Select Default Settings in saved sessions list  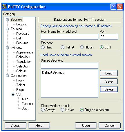(53, 72)
